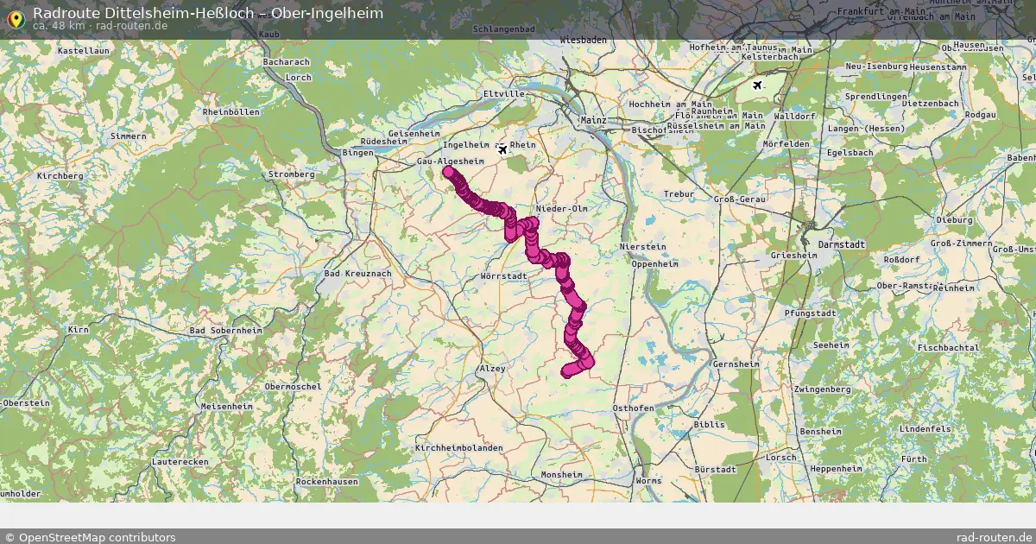Open the OpenStreetMap contributors credit
The width and height of the screenshot is (1036, 544).
pos(90,537)
